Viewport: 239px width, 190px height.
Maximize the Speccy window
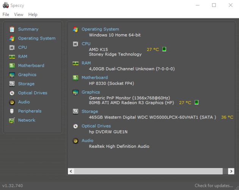(x=214, y=5)
